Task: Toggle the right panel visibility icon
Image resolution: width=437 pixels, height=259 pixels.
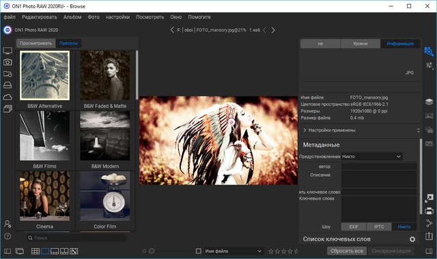Action: pyautogui.click(x=429, y=252)
